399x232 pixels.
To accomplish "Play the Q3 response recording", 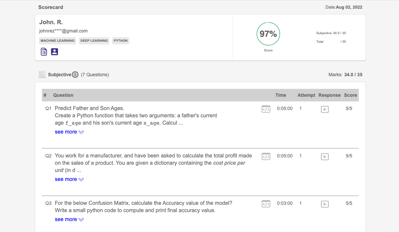I will [x=325, y=204].
